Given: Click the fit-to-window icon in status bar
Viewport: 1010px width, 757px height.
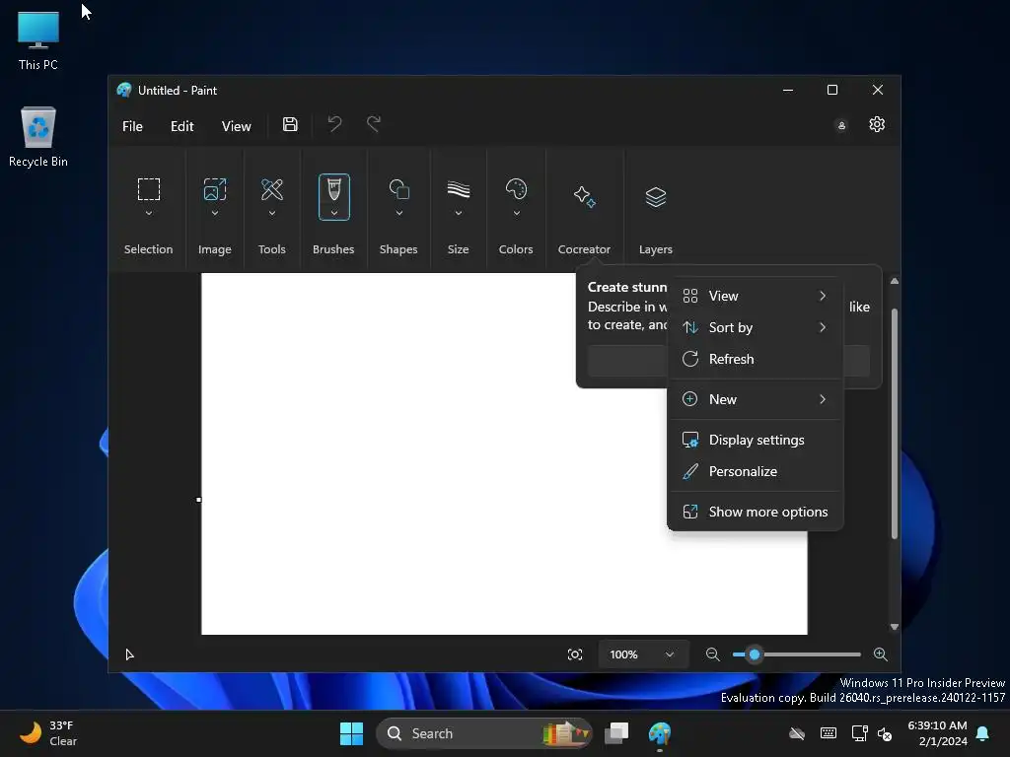Looking at the screenshot, I should point(575,654).
